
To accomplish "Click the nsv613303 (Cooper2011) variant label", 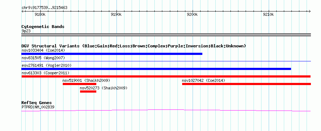I will click(x=45, y=73).
